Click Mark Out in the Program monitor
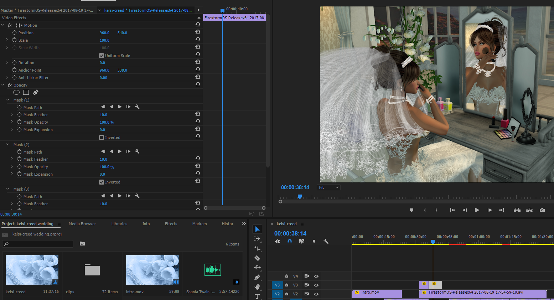This screenshot has width=554, height=300. click(x=436, y=210)
